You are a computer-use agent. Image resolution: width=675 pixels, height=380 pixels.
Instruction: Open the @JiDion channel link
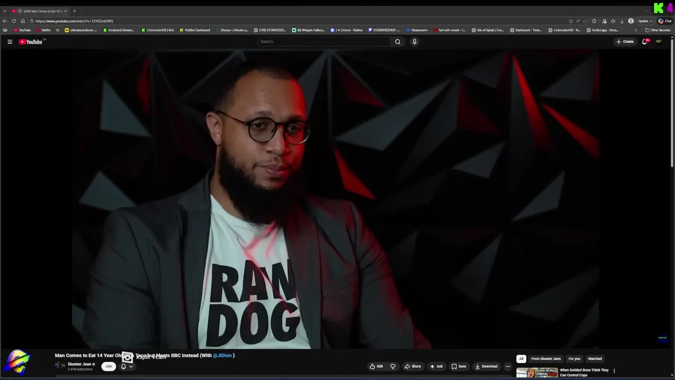(x=222, y=356)
